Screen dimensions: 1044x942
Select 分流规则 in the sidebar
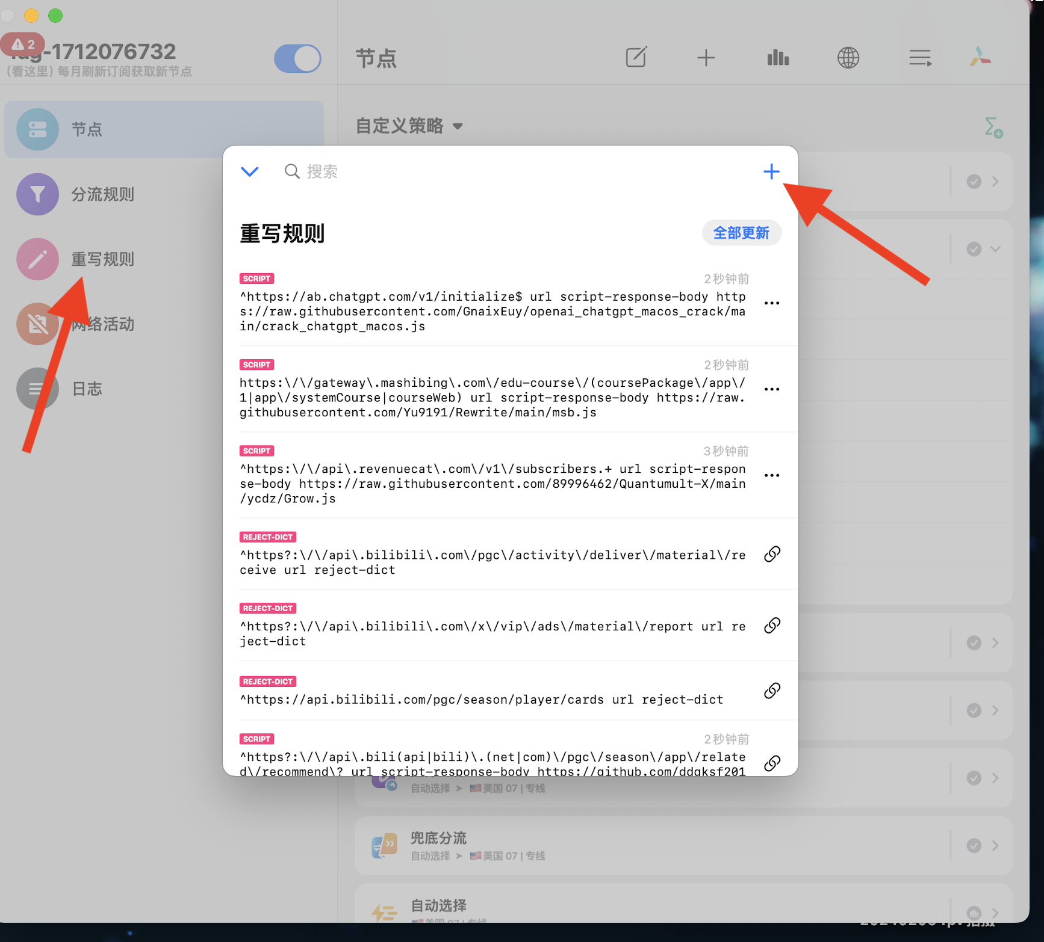tap(102, 194)
